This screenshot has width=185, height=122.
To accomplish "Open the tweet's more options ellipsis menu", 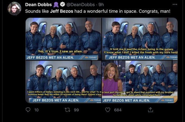I will coord(175,4).
